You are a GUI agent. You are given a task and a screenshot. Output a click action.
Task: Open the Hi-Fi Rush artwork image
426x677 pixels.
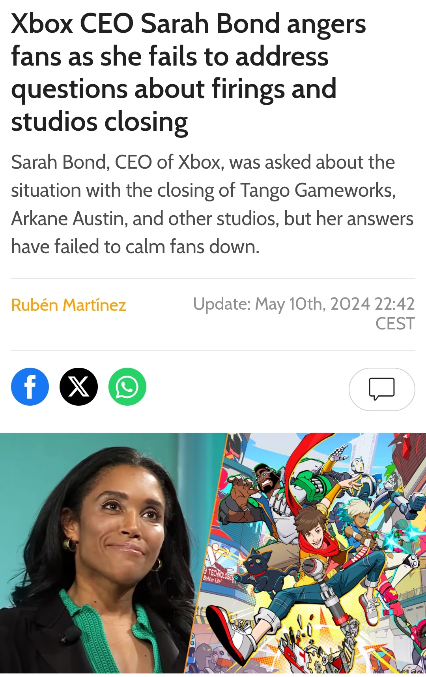pos(312,553)
